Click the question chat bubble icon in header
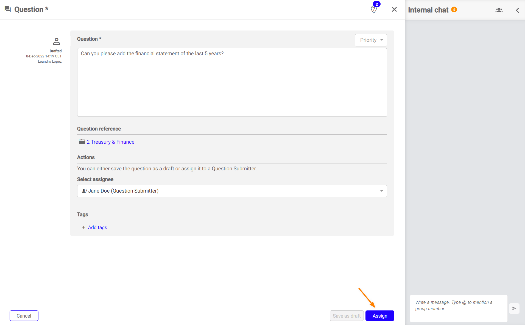Viewport: 525px width, 325px height. click(8, 9)
